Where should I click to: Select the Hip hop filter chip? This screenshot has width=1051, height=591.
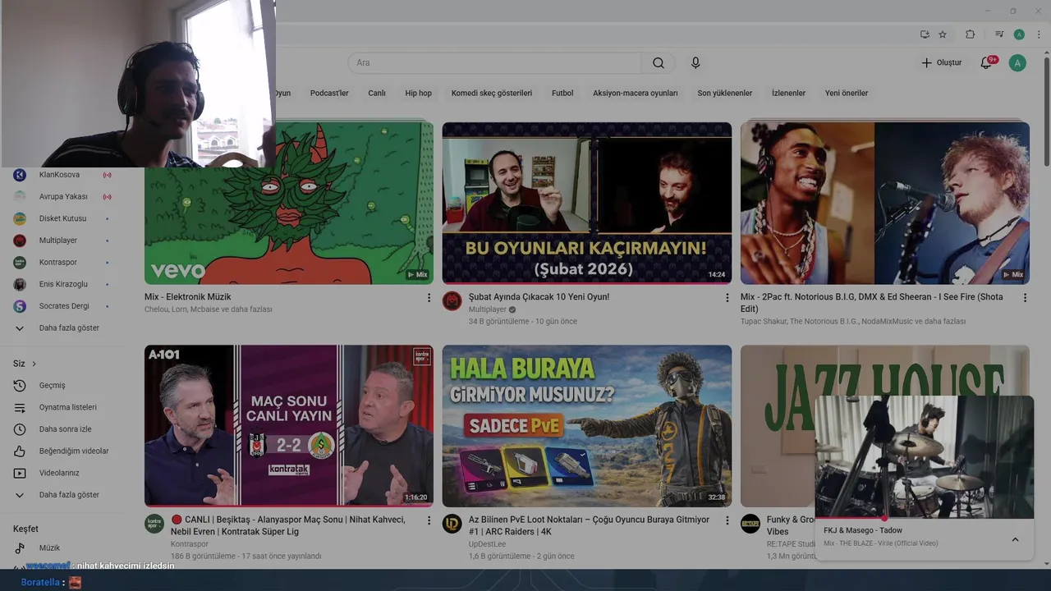click(418, 93)
